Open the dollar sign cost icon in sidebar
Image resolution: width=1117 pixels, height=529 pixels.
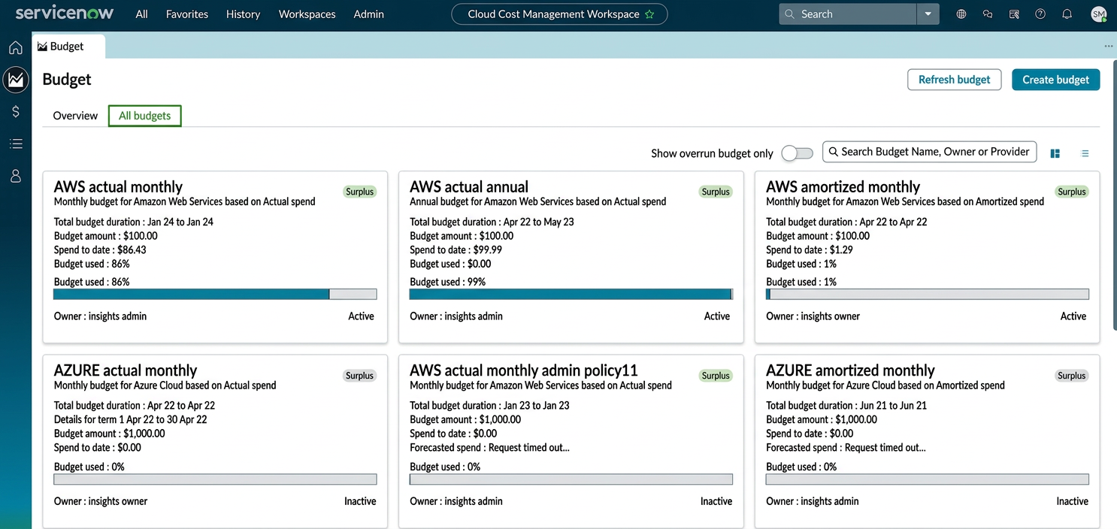pyautogui.click(x=15, y=111)
